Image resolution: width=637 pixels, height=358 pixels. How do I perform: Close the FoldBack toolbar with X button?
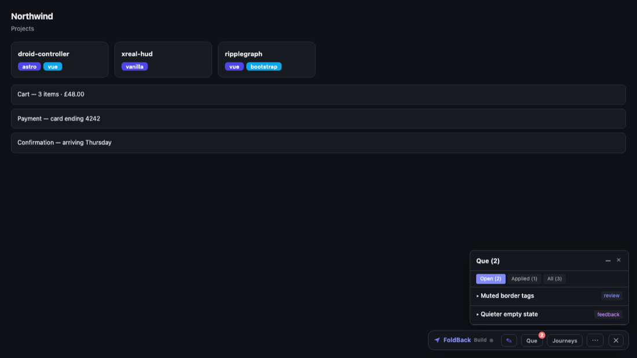pos(616,341)
